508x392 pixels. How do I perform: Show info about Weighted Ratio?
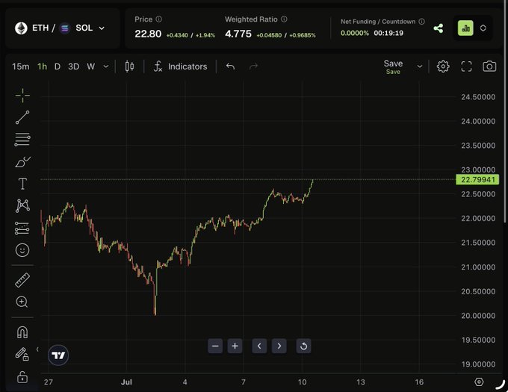point(284,19)
